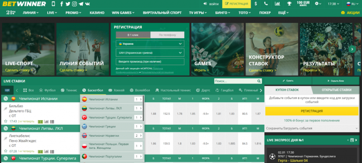Screen dimensions: 362x163
Task: Click the Скрыть блок button
Action: [x=336, y=81]
